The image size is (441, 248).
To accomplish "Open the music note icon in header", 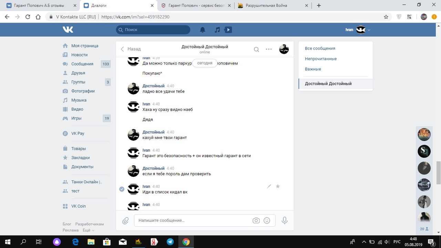I will click(217, 30).
